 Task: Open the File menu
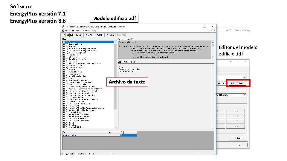click(x=67, y=31)
